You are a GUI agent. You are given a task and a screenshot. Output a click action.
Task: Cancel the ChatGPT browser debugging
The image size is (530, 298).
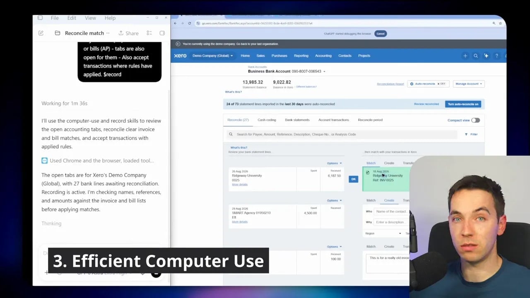(x=381, y=34)
